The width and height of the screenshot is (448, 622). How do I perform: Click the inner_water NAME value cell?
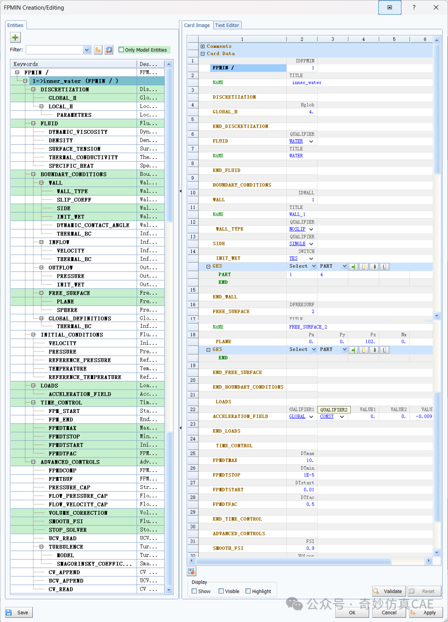click(307, 83)
